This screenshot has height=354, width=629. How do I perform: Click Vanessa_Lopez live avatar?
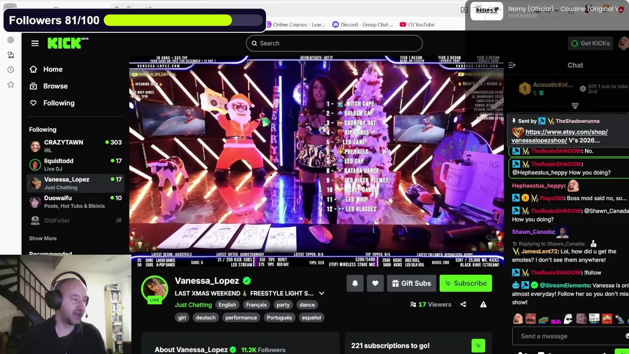[x=155, y=290]
